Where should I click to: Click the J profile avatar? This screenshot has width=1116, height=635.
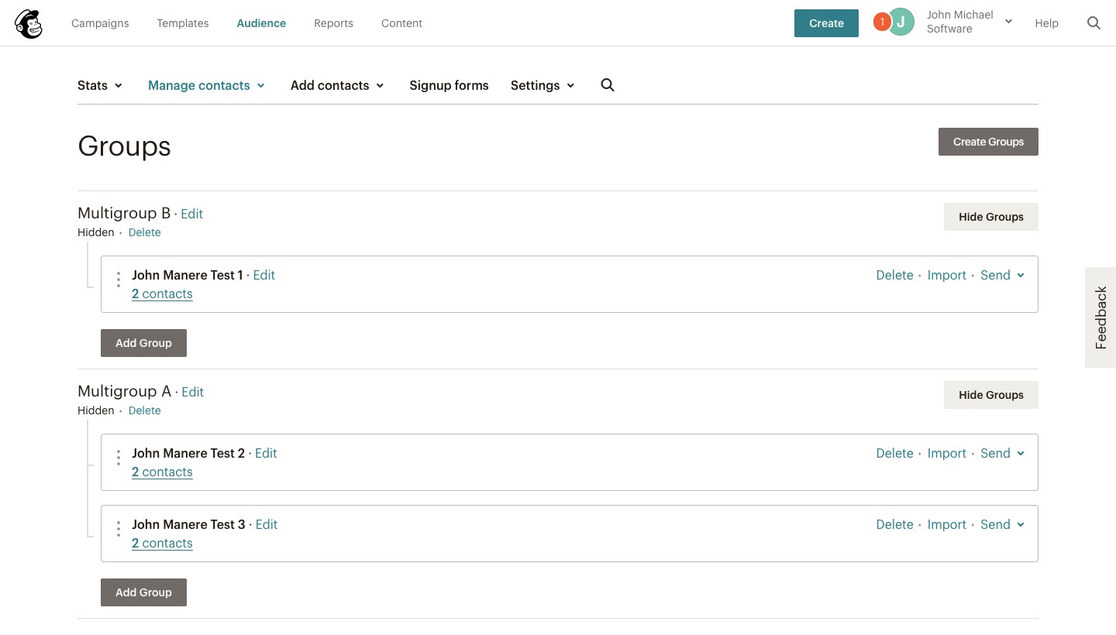click(x=901, y=22)
